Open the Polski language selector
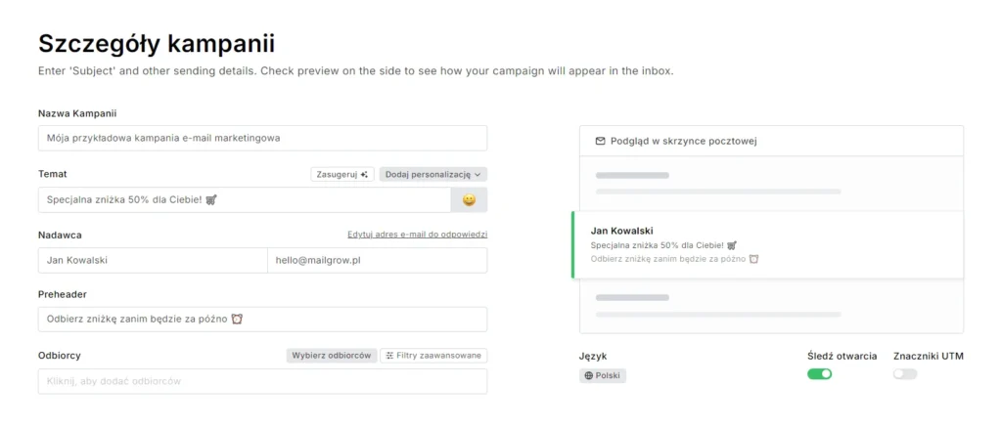The height and width of the screenshot is (429, 1002). coord(603,375)
